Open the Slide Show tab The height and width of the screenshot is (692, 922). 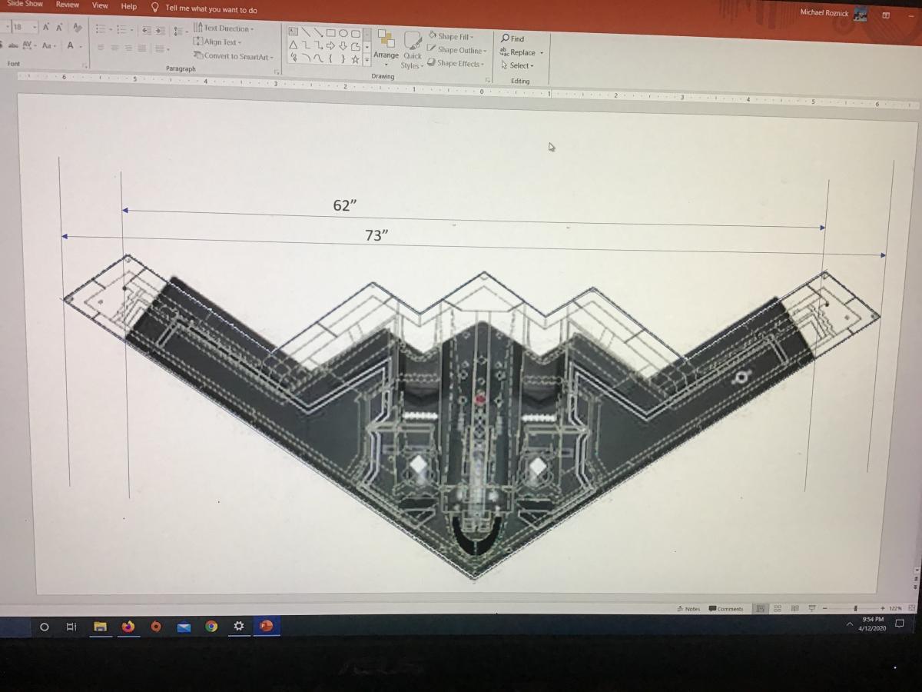(x=25, y=4)
